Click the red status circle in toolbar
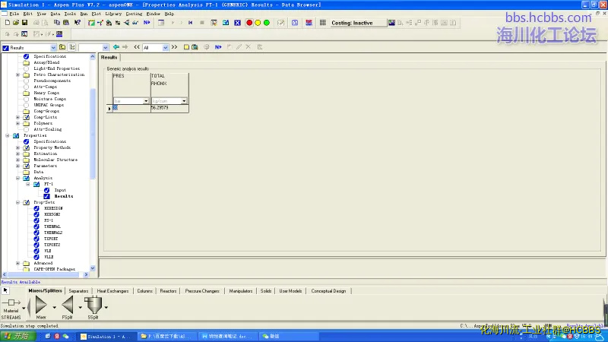The height and width of the screenshot is (342, 608). [249, 23]
